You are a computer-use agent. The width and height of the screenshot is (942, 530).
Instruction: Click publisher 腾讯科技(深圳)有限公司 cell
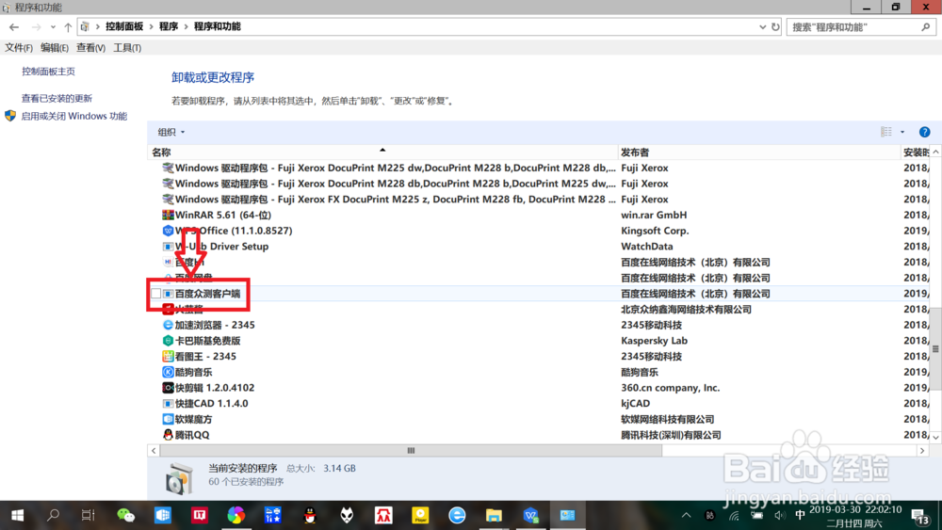[x=671, y=435]
